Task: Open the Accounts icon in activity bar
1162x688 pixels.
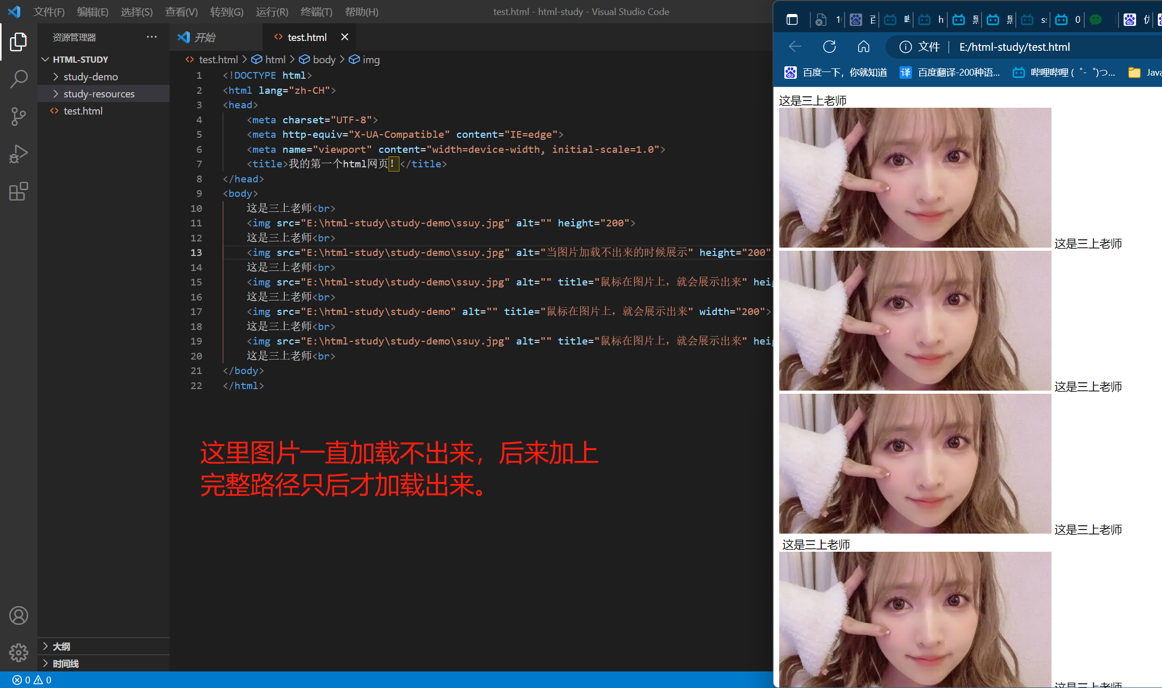Action: (x=18, y=615)
